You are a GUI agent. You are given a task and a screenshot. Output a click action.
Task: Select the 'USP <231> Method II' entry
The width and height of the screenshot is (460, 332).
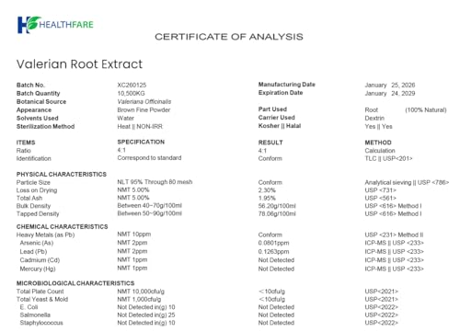394,235
